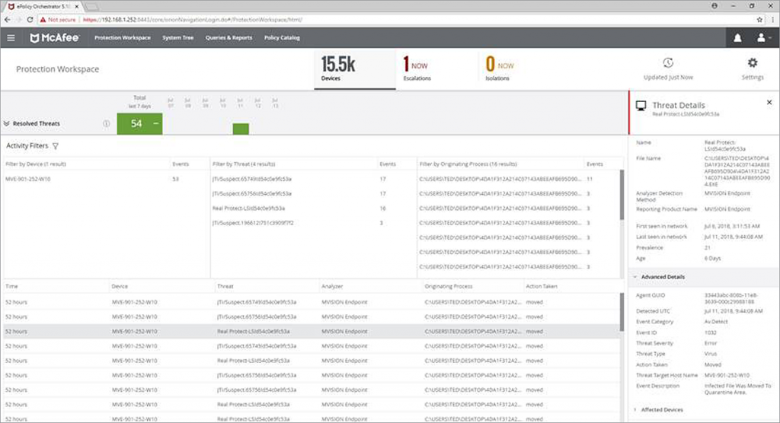The image size is (780, 423).
Task: Click the Activity Filters funnel icon
Action: tap(56, 145)
